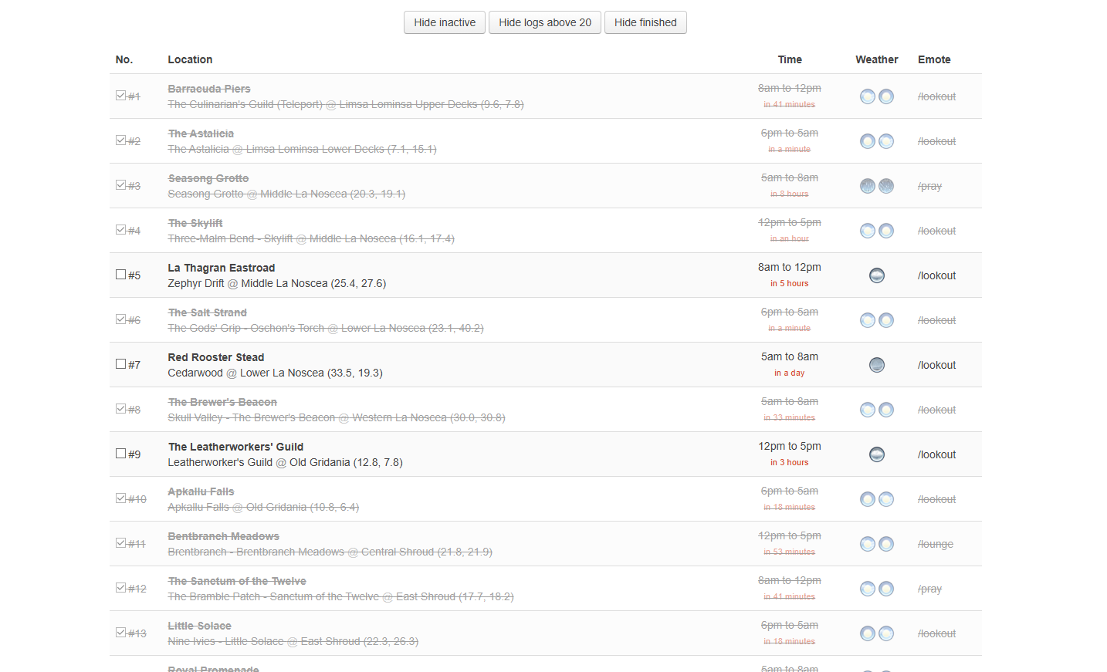1107x672 pixels.
Task: Click the left weather icon for Bentbranch Meadows
Action: (868, 544)
